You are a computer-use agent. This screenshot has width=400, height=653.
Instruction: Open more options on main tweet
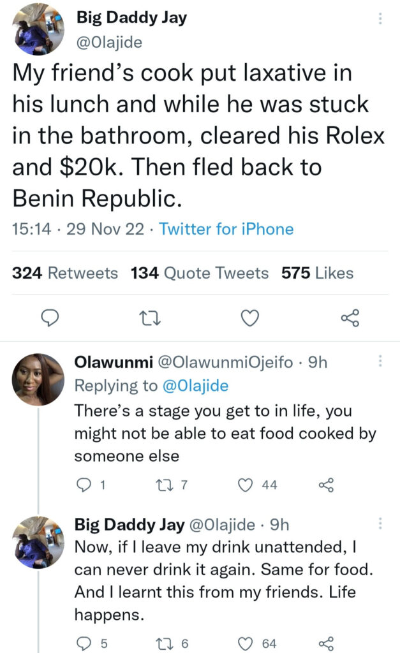(x=381, y=19)
